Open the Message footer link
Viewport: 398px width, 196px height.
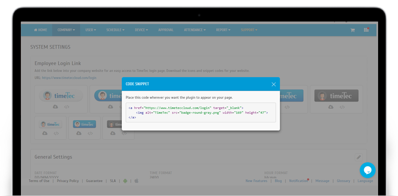click(x=322, y=181)
